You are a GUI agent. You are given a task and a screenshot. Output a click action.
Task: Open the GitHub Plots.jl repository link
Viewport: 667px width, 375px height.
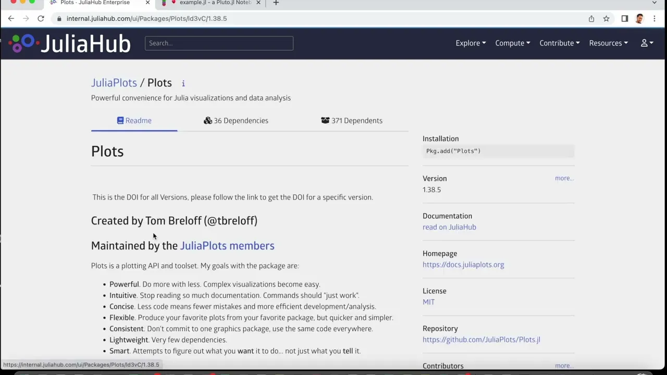click(x=481, y=340)
